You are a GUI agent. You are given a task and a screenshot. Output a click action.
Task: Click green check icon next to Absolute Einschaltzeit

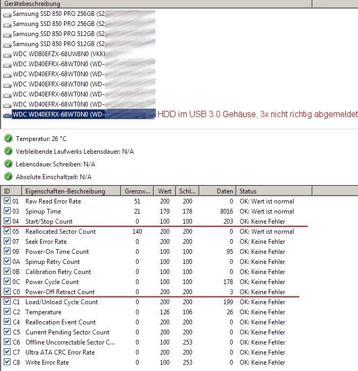(x=8, y=176)
